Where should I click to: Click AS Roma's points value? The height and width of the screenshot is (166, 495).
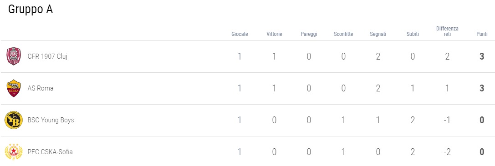tap(482, 88)
